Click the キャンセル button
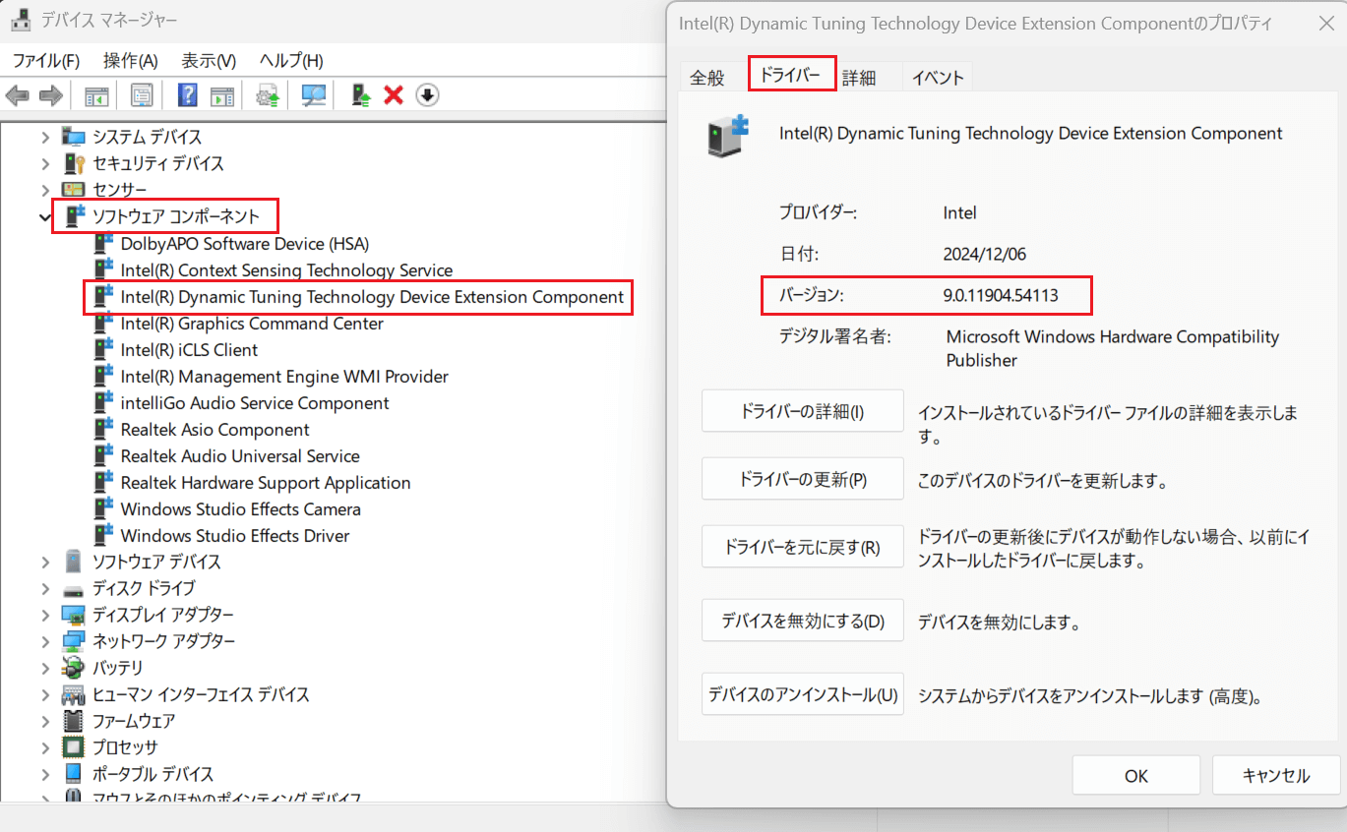 tap(1276, 775)
